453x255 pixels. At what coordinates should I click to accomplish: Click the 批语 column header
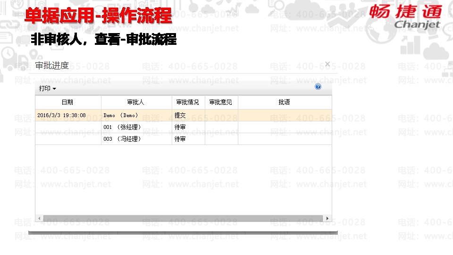point(285,102)
